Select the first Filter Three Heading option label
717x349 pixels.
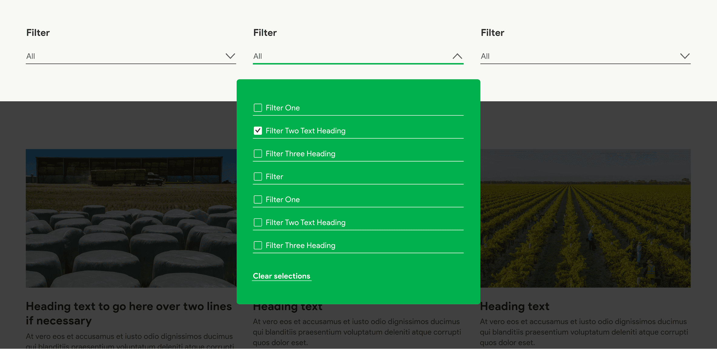[x=300, y=154]
